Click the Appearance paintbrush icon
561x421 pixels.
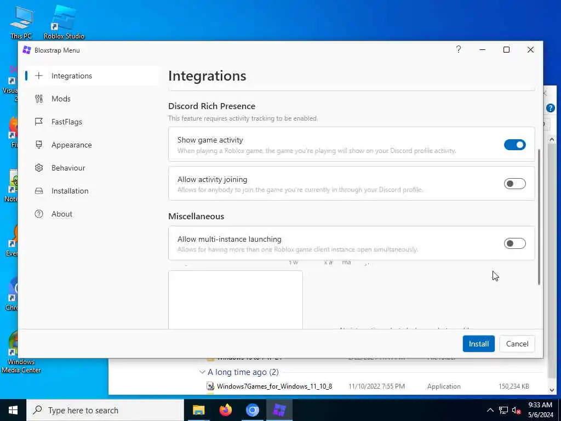pos(39,145)
